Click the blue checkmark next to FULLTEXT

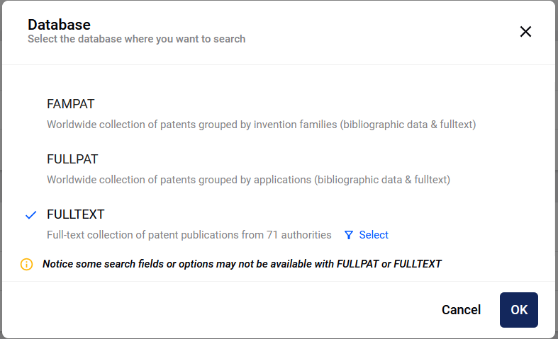pos(31,214)
